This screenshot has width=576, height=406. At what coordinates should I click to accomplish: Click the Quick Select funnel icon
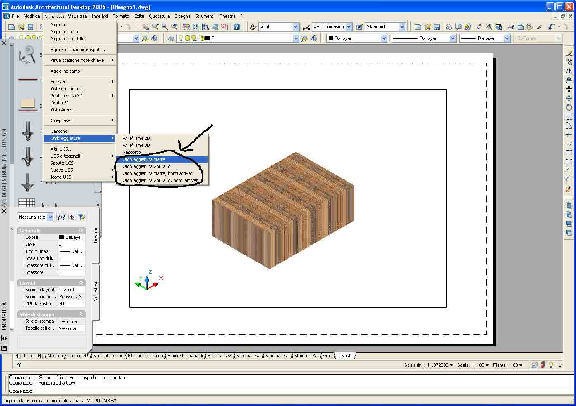pyautogui.click(x=81, y=217)
